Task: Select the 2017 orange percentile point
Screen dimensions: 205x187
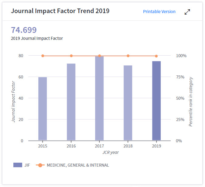Action: 99,56
